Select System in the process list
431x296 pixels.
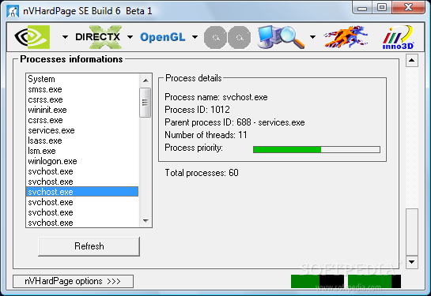[82, 79]
